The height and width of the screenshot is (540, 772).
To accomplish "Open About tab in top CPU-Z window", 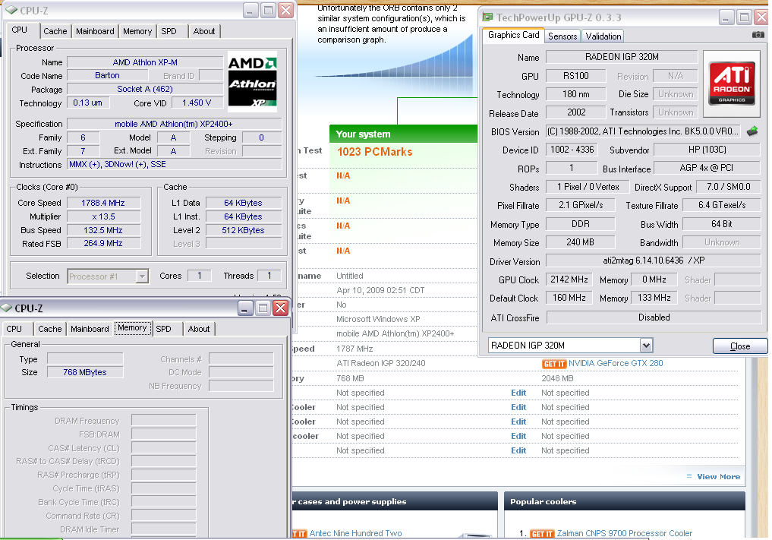I will 204,31.
